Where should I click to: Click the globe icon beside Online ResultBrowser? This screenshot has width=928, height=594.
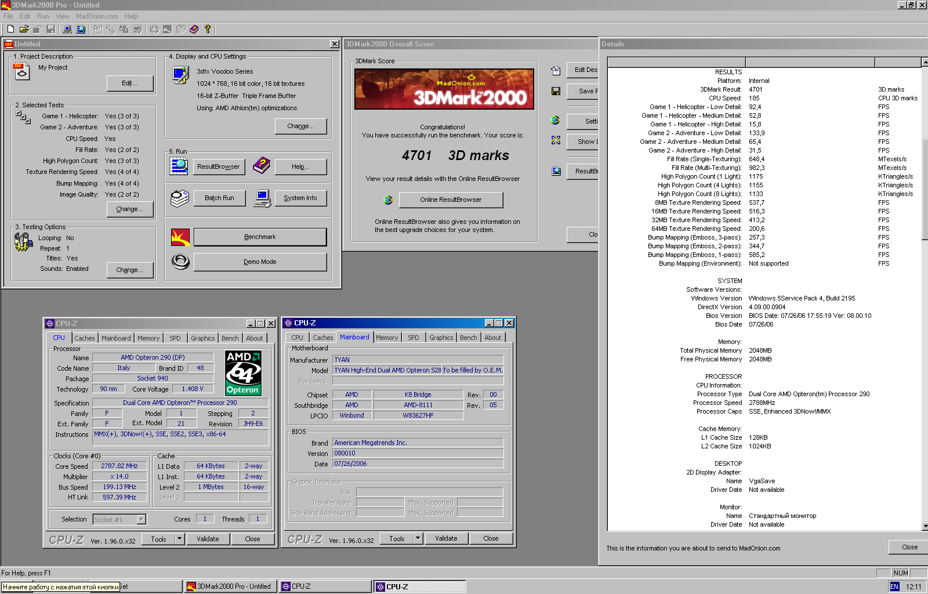(388, 200)
